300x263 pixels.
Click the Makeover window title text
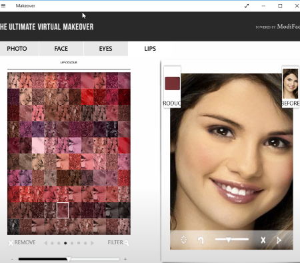pos(25,6)
